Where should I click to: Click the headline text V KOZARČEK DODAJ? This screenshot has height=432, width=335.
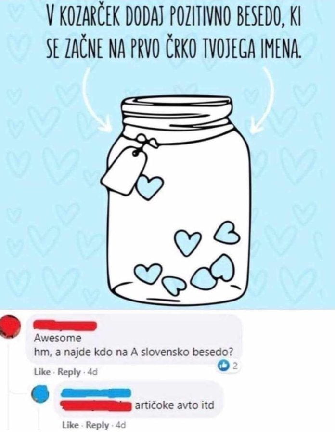[173, 16]
